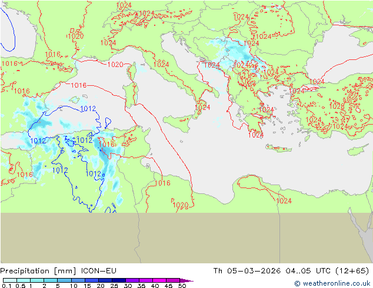Click the 'Th 05-03-2026 04..05 UTC (12+65)' timestamp

click(291, 271)
